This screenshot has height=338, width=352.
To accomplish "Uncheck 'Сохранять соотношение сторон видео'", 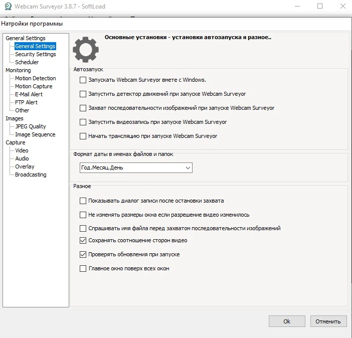I will click(x=83, y=241).
